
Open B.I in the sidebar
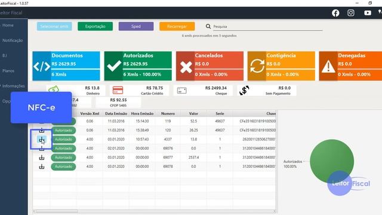tap(5, 56)
